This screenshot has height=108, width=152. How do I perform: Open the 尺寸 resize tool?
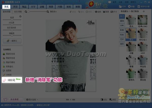114,12
